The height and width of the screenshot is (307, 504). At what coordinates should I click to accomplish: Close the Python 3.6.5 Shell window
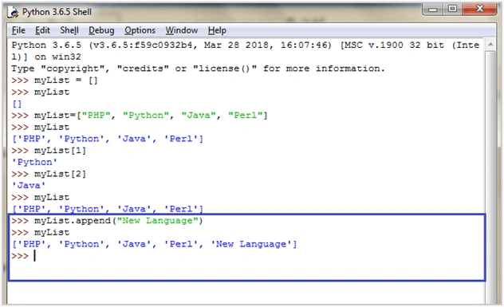480,10
